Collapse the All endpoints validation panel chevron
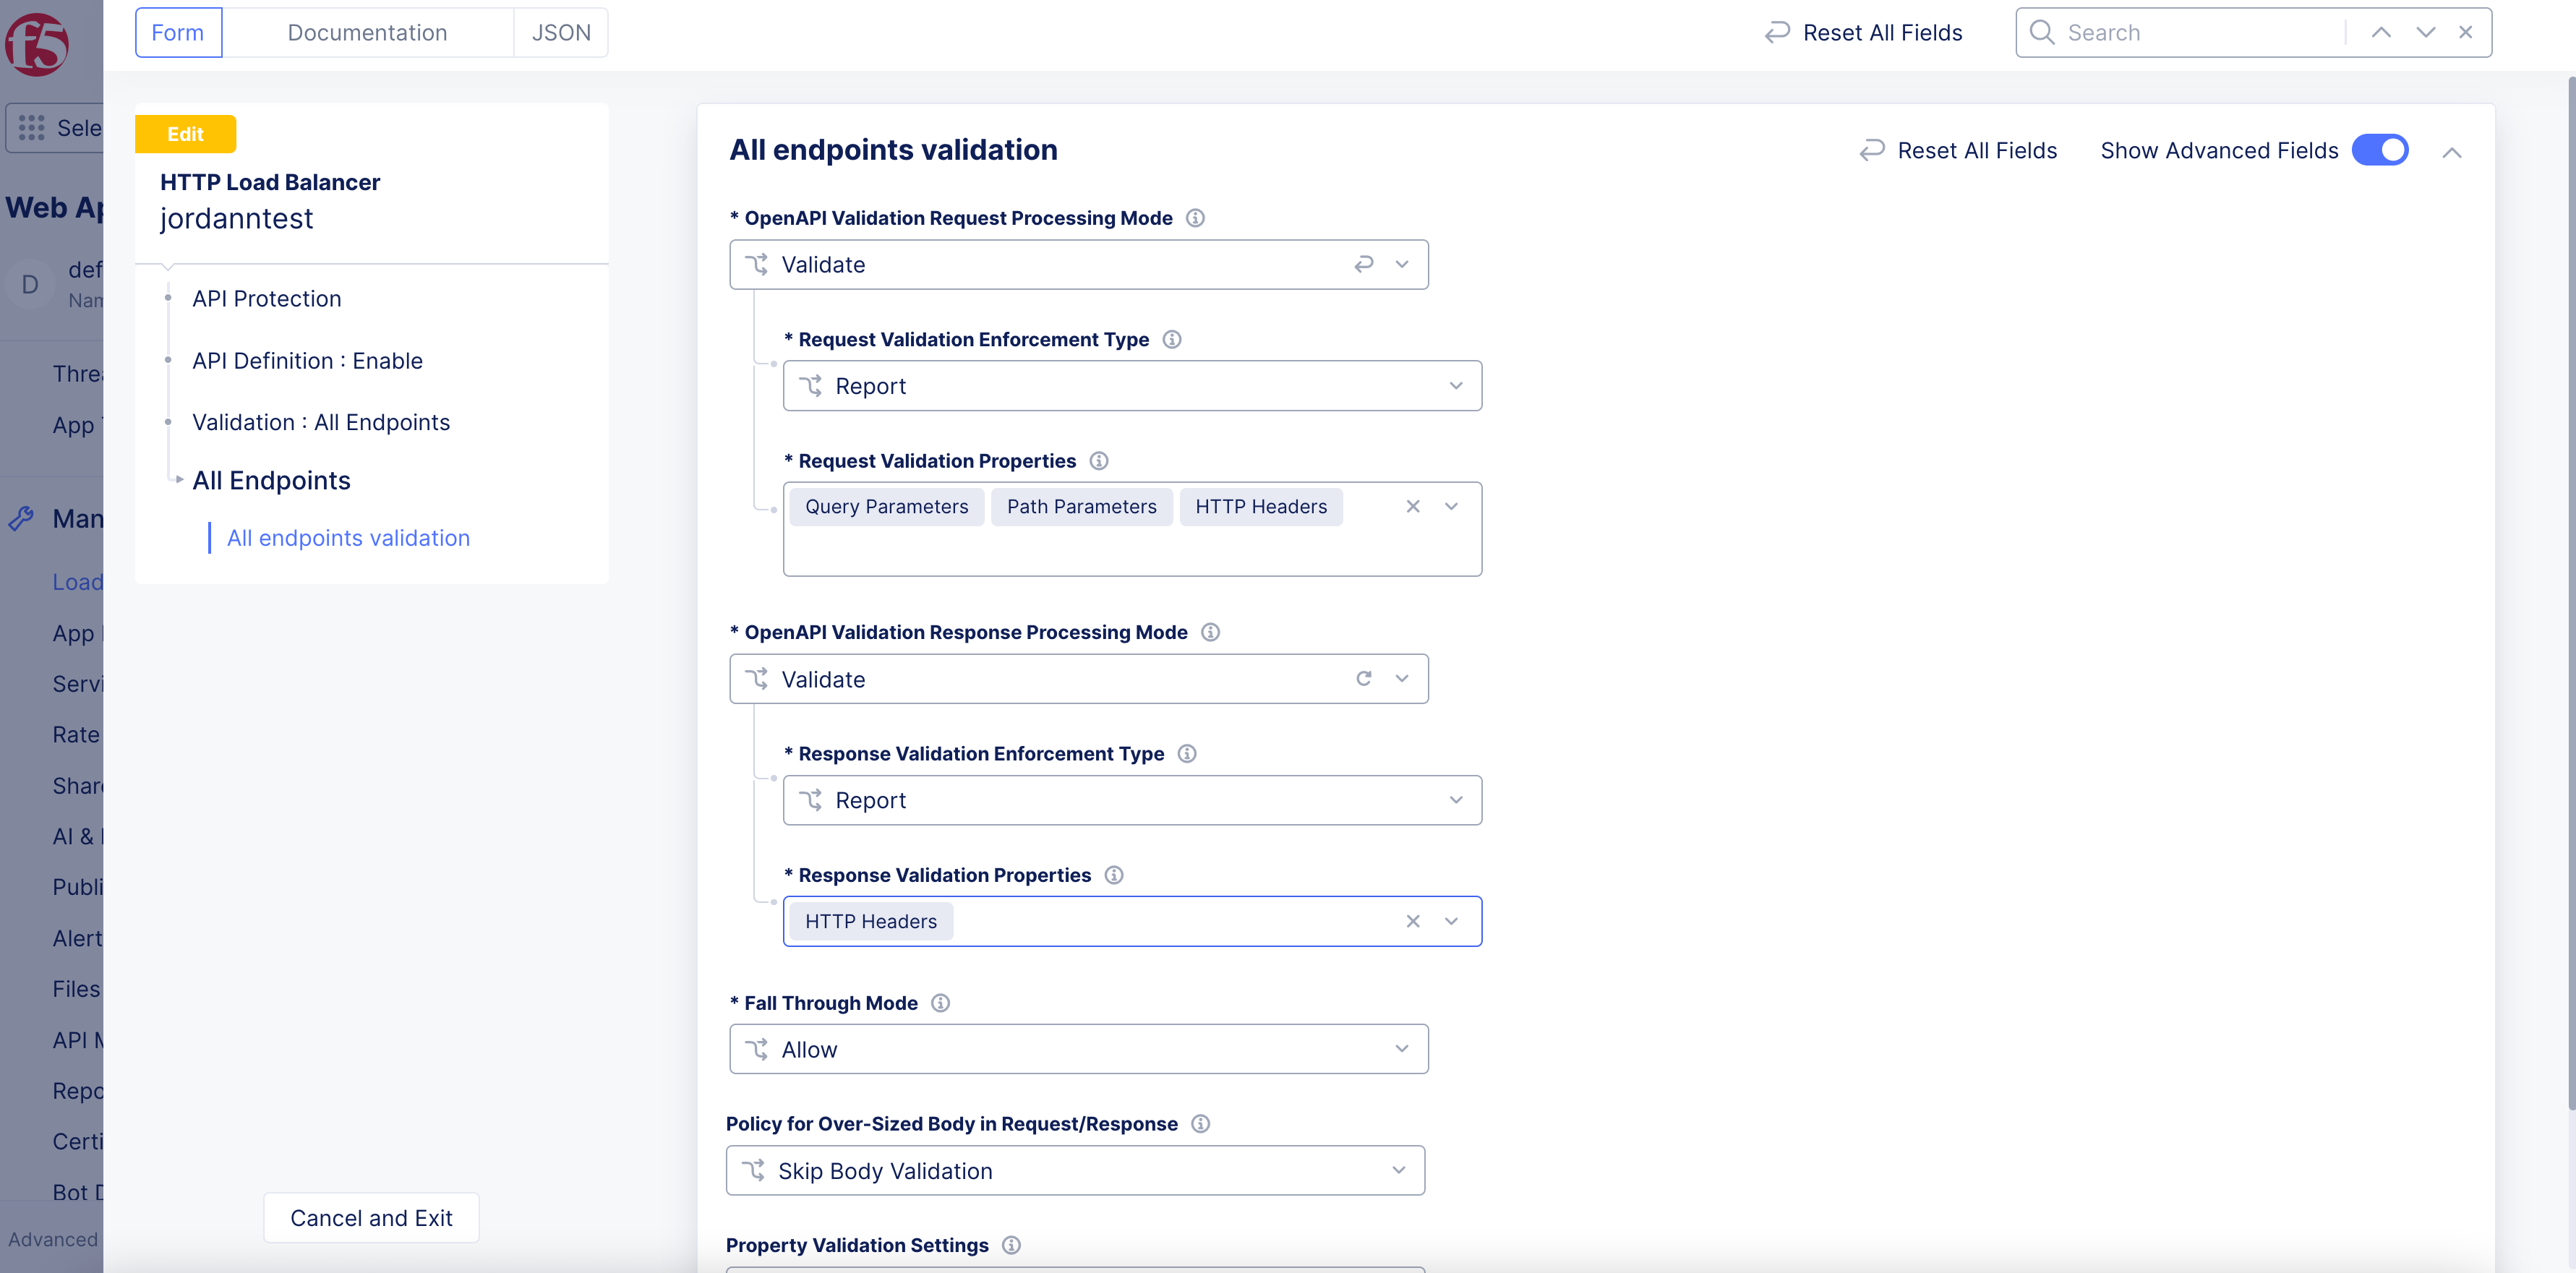The height and width of the screenshot is (1273, 2576). pos(2453,152)
